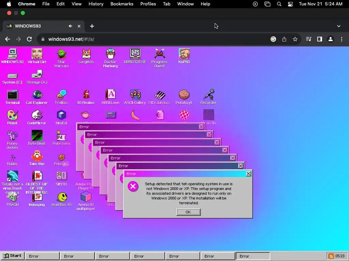Screen dimensions: 349x261
Task: Open the Chrome share icon
Action: pyautogui.click(x=284, y=39)
